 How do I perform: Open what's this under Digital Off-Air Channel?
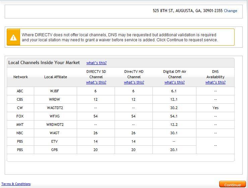pos(175,82)
